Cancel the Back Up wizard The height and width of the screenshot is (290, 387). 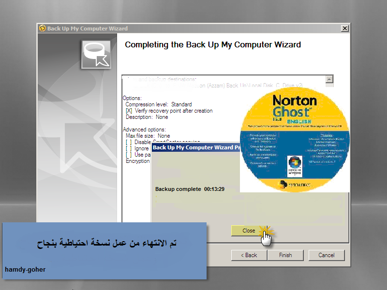pos(326,255)
